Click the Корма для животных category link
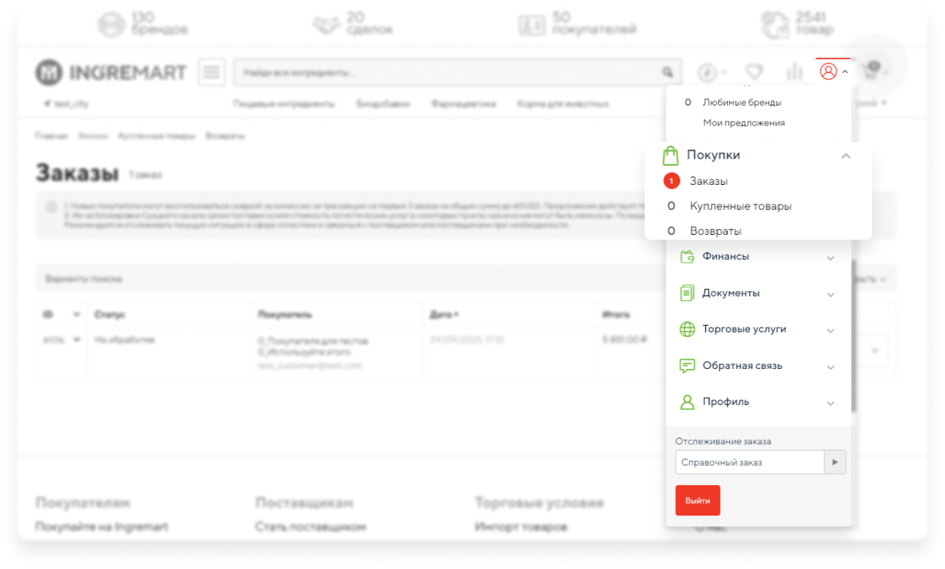Image resolution: width=945 pixels, height=569 pixels. 562,104
